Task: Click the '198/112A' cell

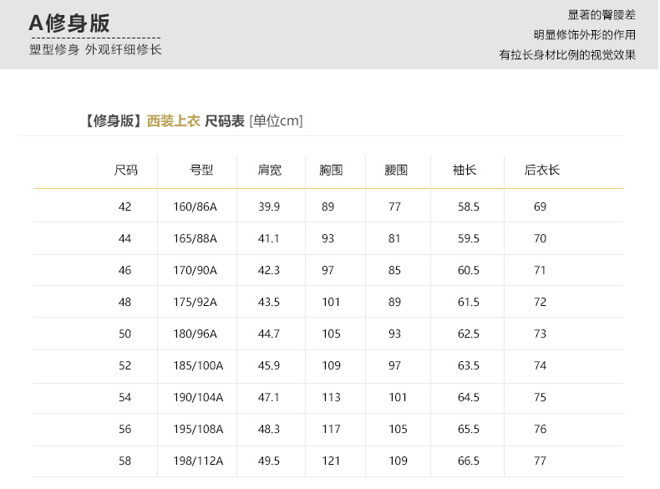Action: (198, 461)
